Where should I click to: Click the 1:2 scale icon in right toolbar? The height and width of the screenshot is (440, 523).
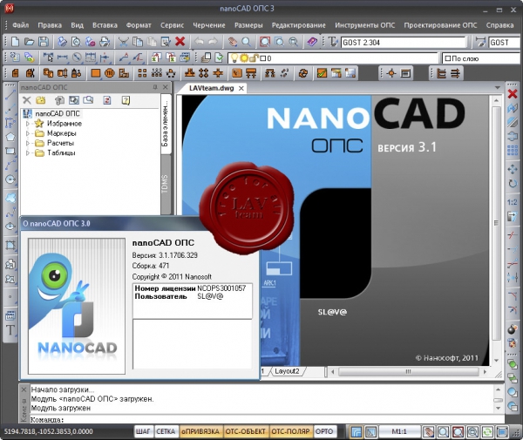(x=513, y=202)
